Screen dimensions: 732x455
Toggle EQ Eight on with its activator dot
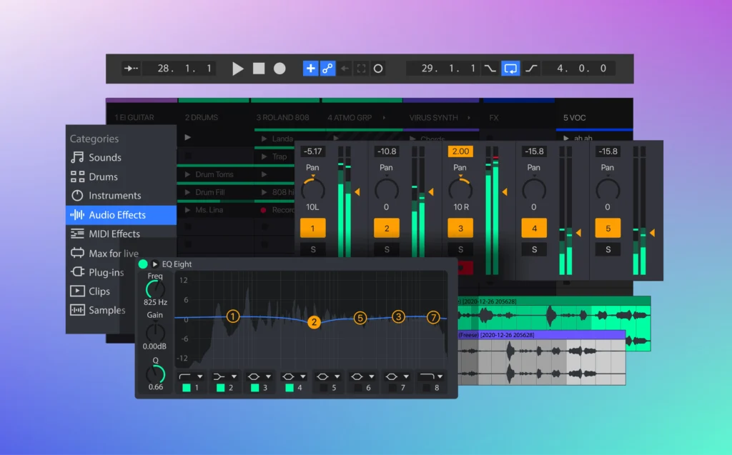[x=142, y=264]
